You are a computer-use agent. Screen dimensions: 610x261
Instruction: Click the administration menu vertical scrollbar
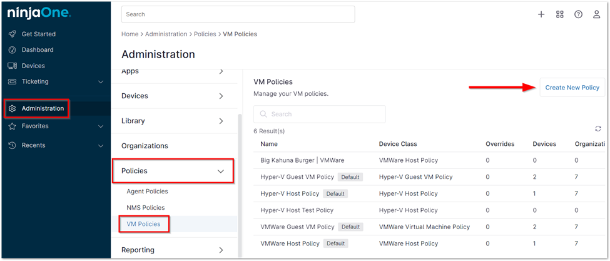240,185
